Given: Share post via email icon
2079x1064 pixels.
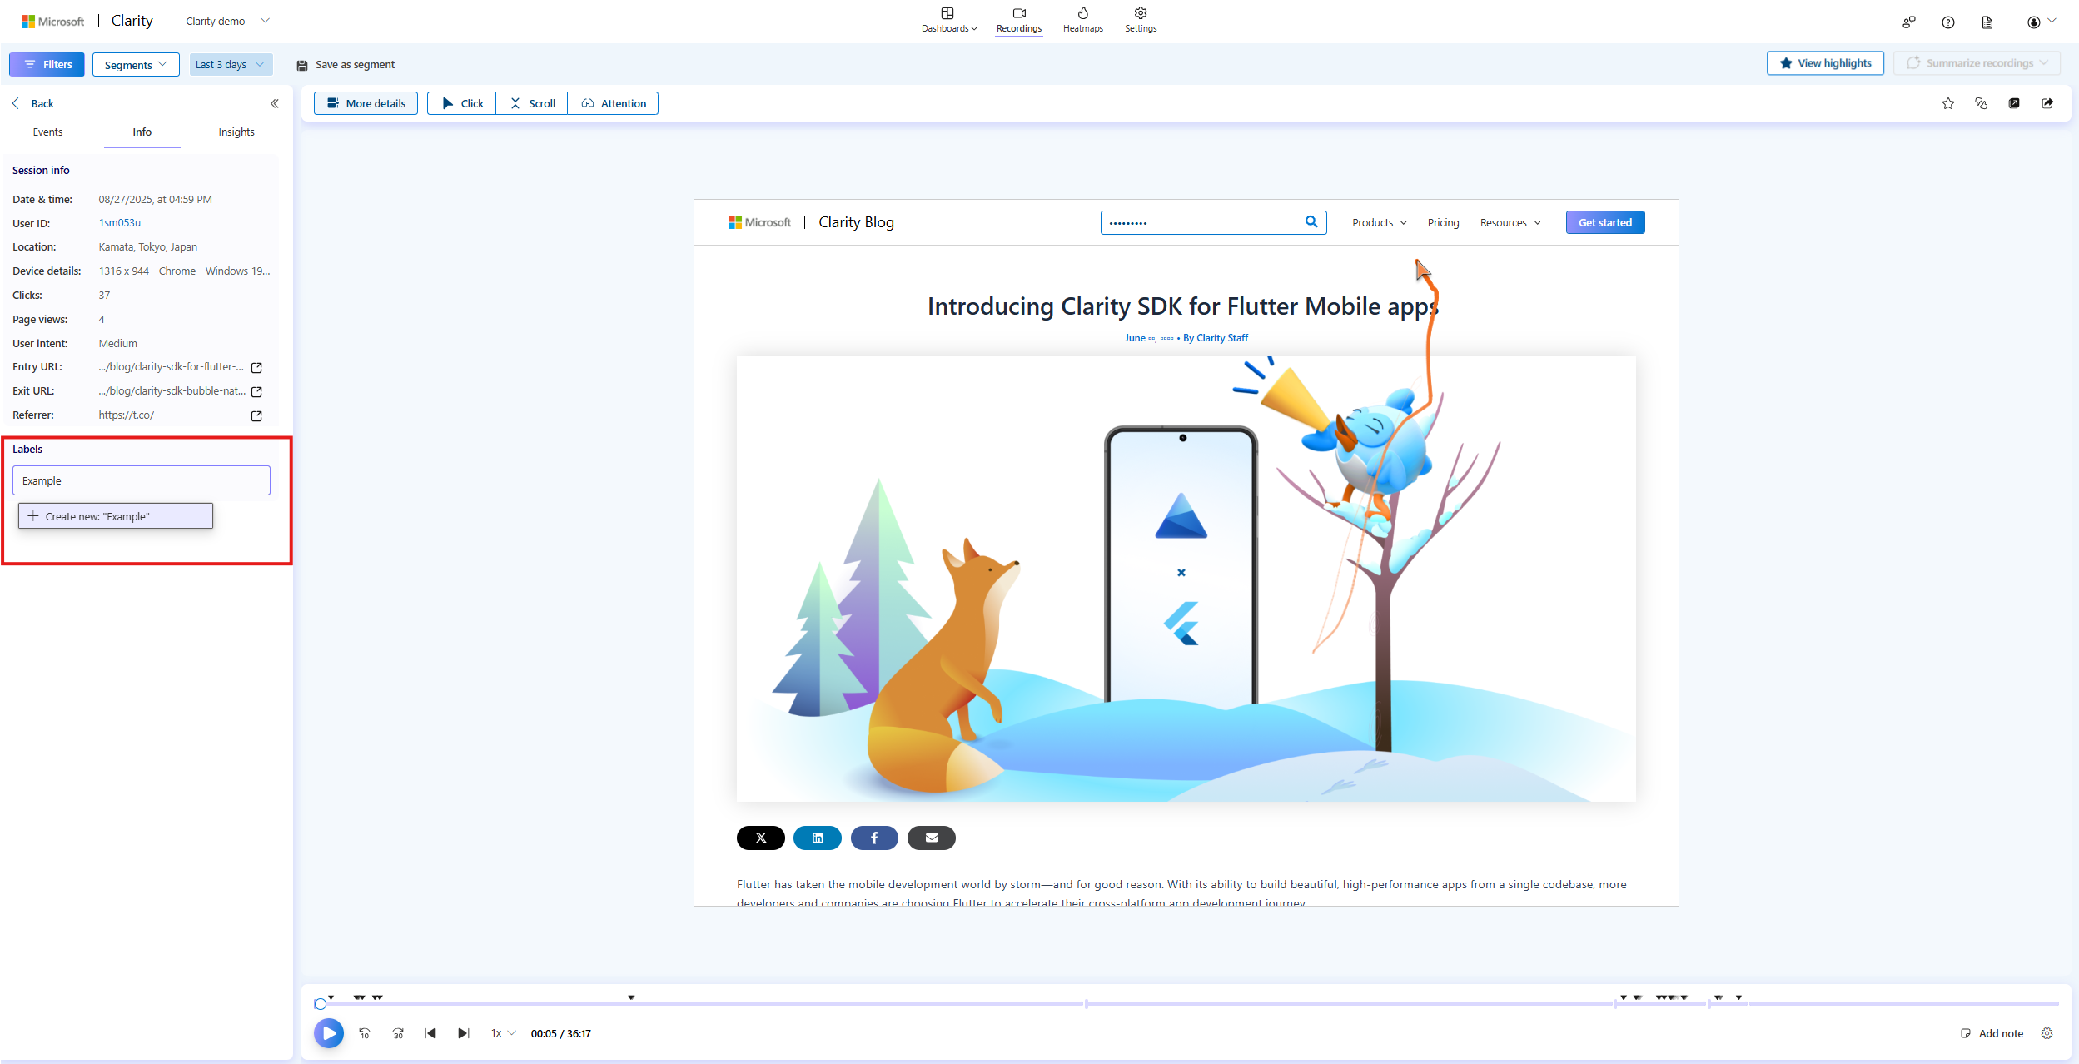Looking at the screenshot, I should 932,838.
